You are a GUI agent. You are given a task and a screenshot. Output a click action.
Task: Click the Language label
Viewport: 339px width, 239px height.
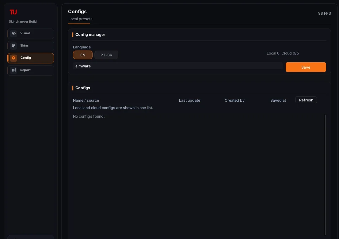pos(82,47)
